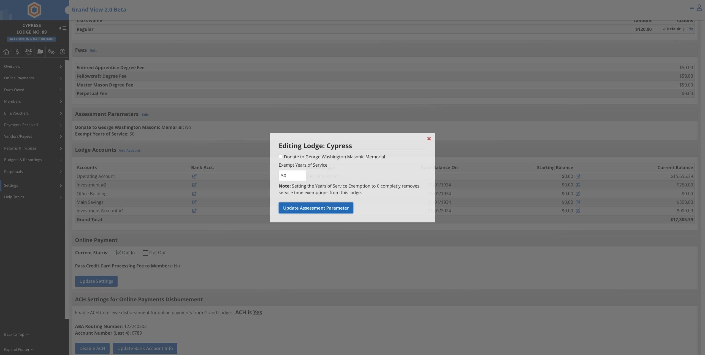
Task: Click the Accounting Dashboard badge
Action: (32, 39)
